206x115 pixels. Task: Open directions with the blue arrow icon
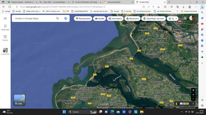pyautogui.click(x=65, y=18)
